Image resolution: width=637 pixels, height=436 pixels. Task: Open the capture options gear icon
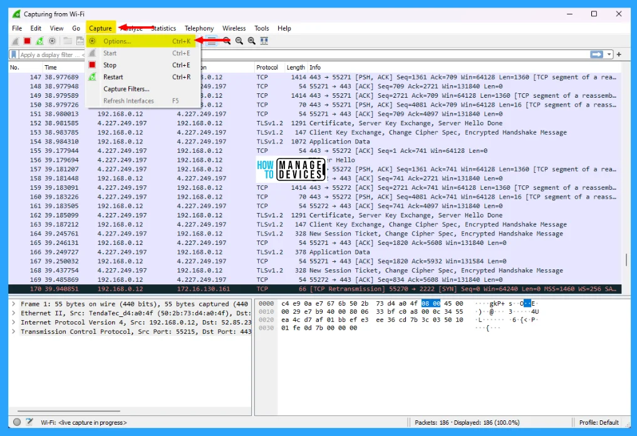click(51, 41)
